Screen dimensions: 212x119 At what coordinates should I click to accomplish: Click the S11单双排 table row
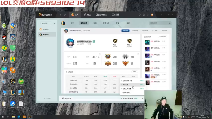click(x=92, y=88)
